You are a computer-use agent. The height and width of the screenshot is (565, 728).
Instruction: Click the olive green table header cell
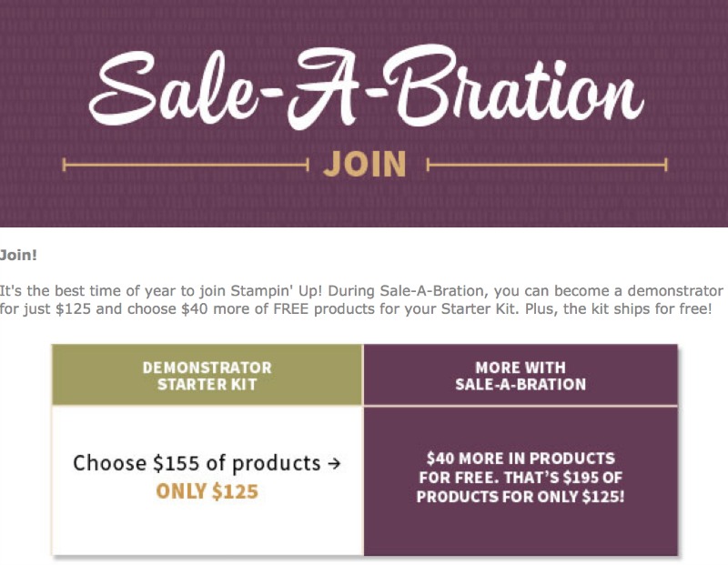207,375
